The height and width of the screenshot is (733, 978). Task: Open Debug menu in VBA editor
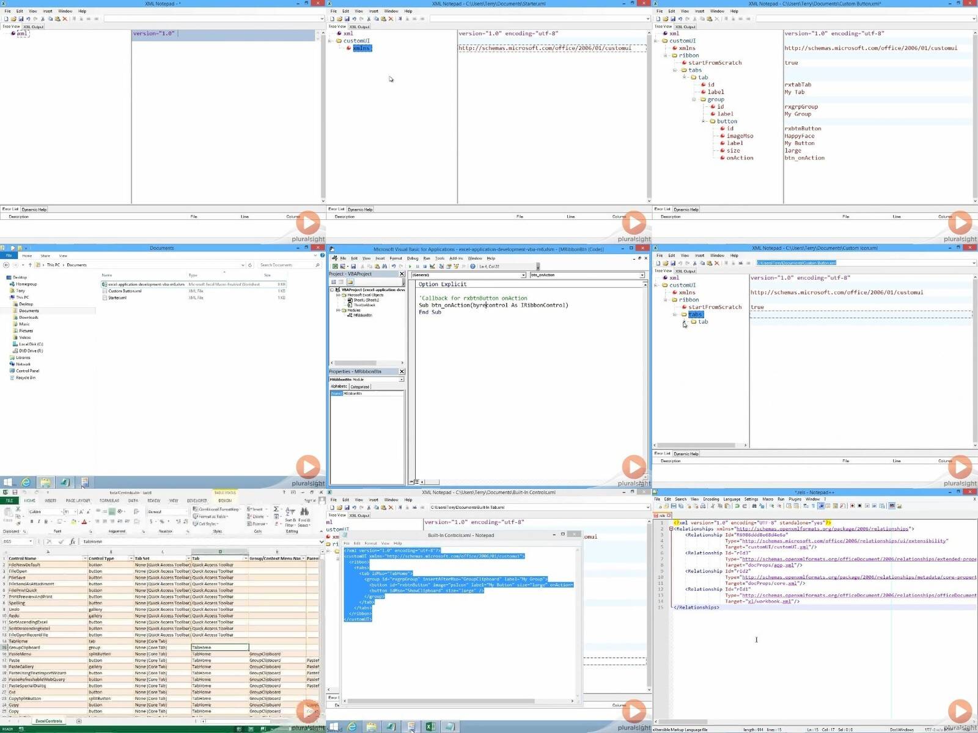click(x=413, y=258)
